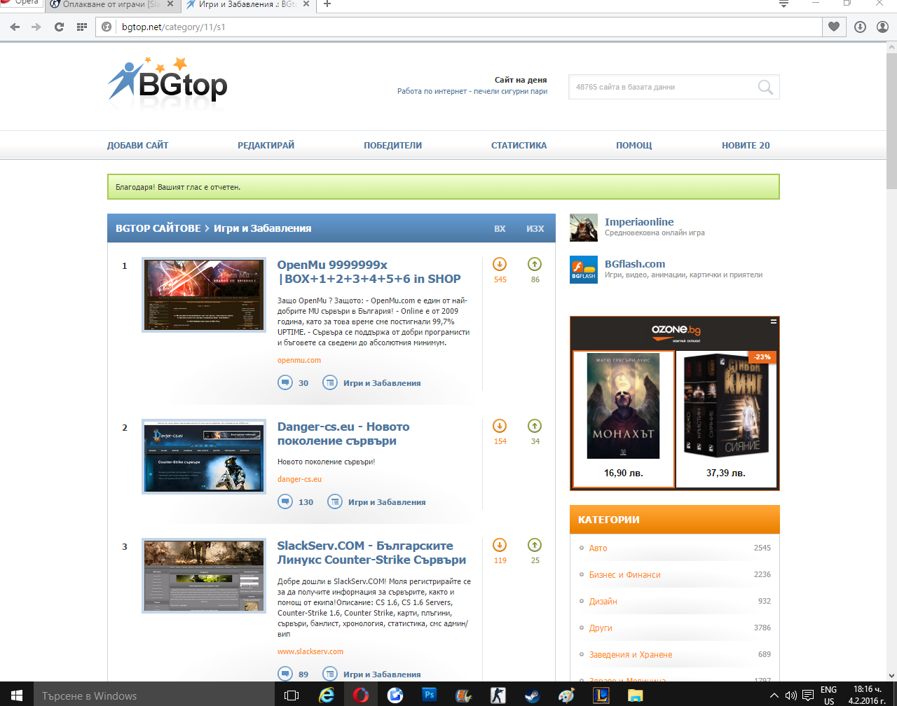Screen dimensions: 897x706
Task: Open the SlackServ.COM title link
Action: 371,553
